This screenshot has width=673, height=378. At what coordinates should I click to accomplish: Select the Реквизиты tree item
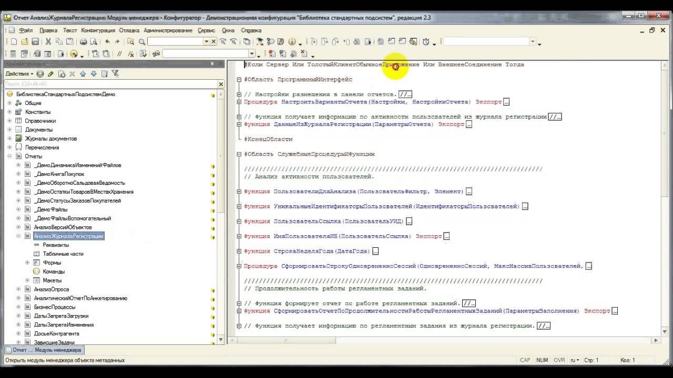[x=56, y=245]
